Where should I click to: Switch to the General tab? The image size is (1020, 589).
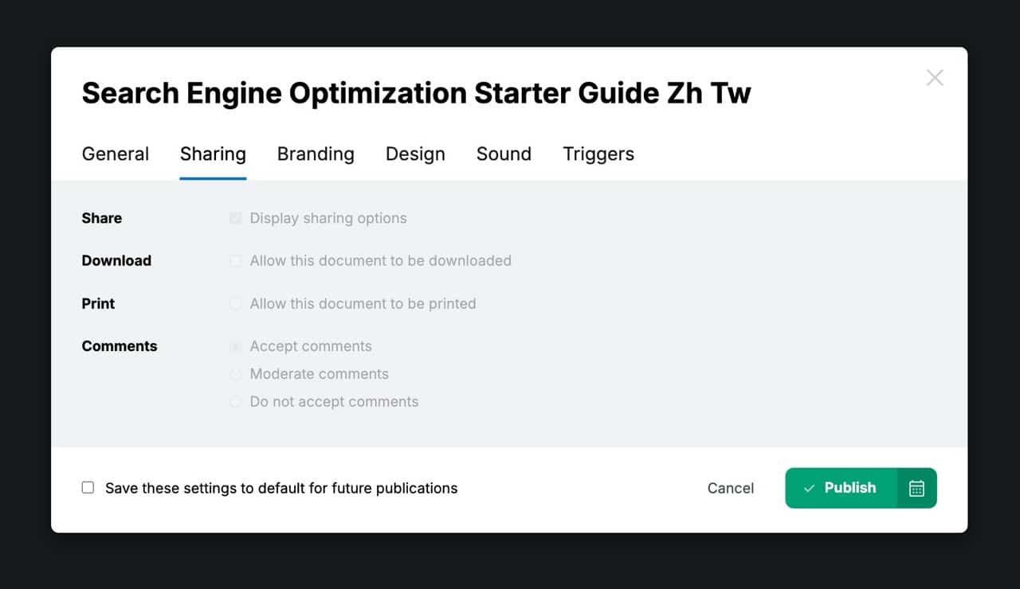[x=116, y=154]
